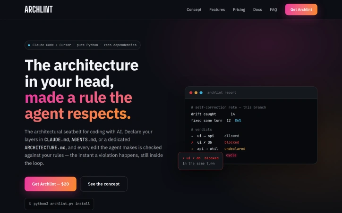Go to the Features section
Screen dimensions: 342x213
point(217,9)
